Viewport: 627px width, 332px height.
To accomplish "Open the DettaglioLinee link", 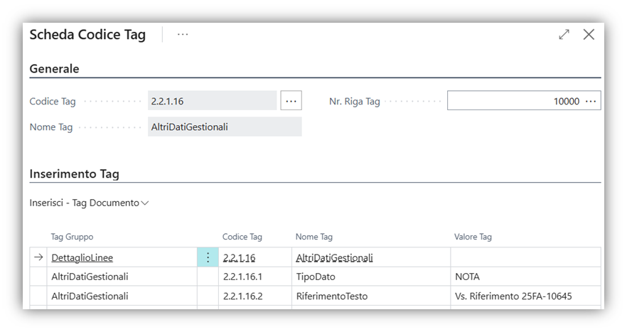I will 82,257.
